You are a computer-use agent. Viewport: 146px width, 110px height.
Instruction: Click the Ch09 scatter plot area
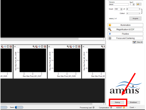[x=67, y=60]
